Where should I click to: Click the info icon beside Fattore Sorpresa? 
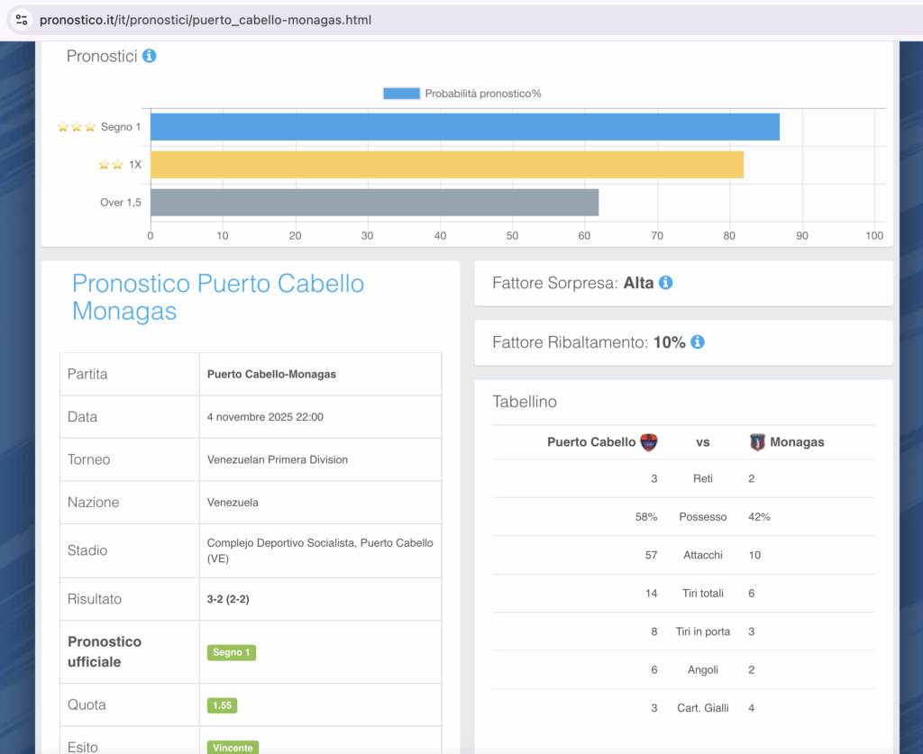[665, 283]
